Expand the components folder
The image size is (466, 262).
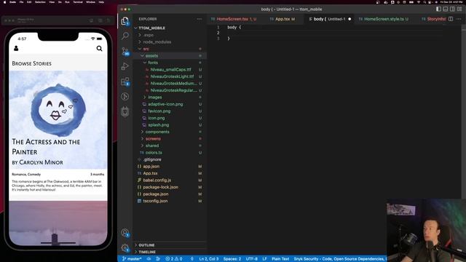(x=170, y=132)
